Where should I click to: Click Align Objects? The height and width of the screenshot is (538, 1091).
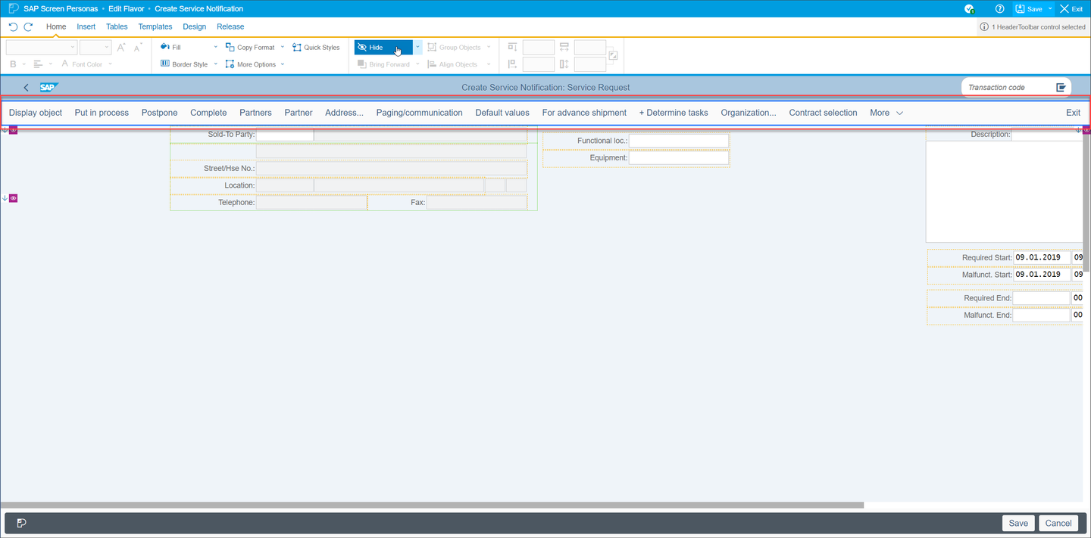452,64
